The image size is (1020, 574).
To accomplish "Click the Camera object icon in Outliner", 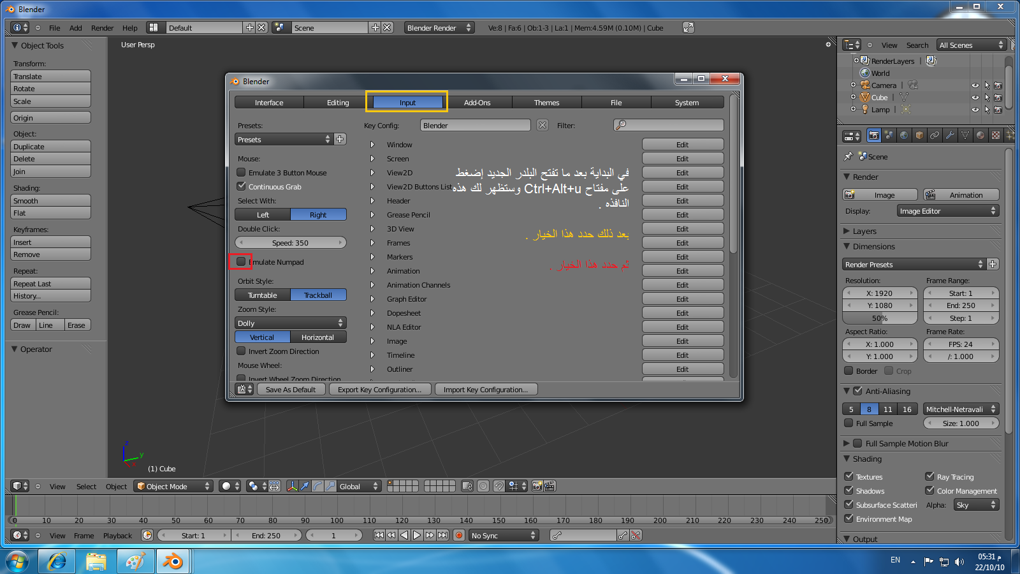I will coord(865,85).
